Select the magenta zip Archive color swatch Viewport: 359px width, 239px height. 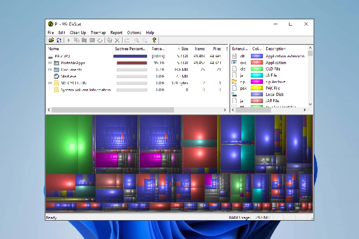click(257, 82)
